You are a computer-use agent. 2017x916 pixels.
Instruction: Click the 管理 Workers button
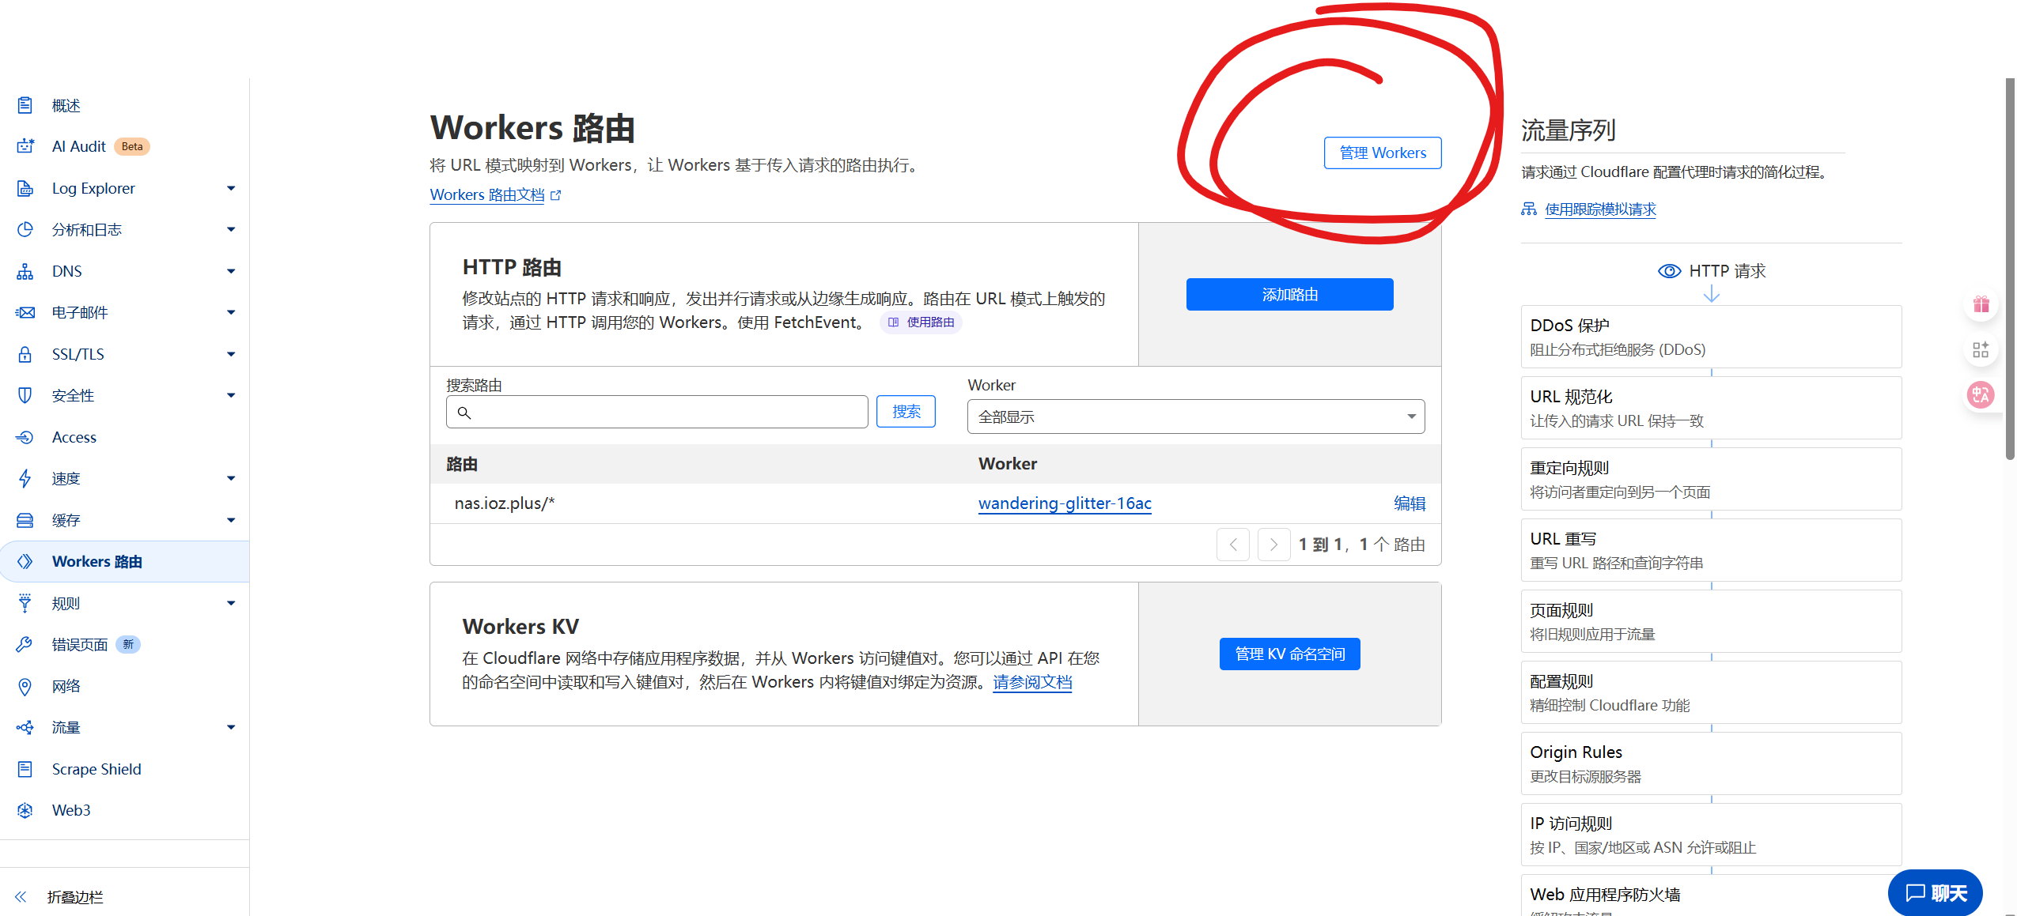click(x=1383, y=153)
